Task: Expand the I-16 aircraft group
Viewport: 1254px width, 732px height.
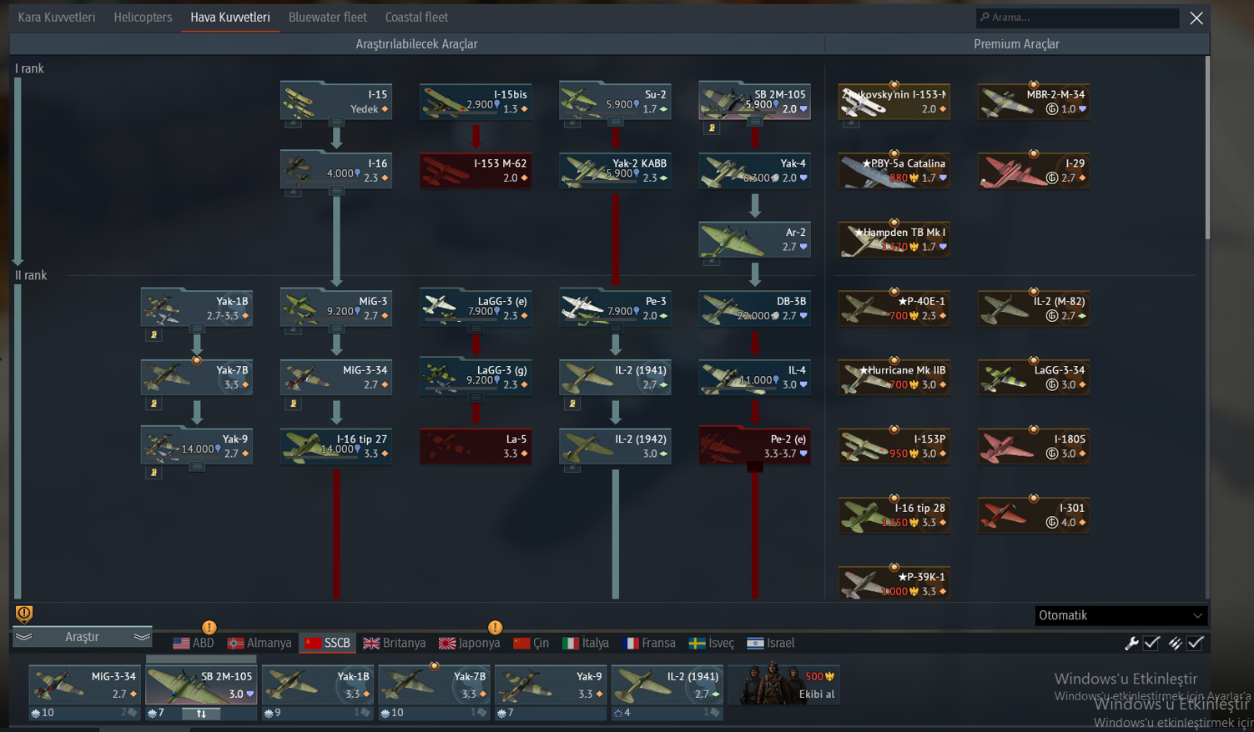Action: point(336,191)
